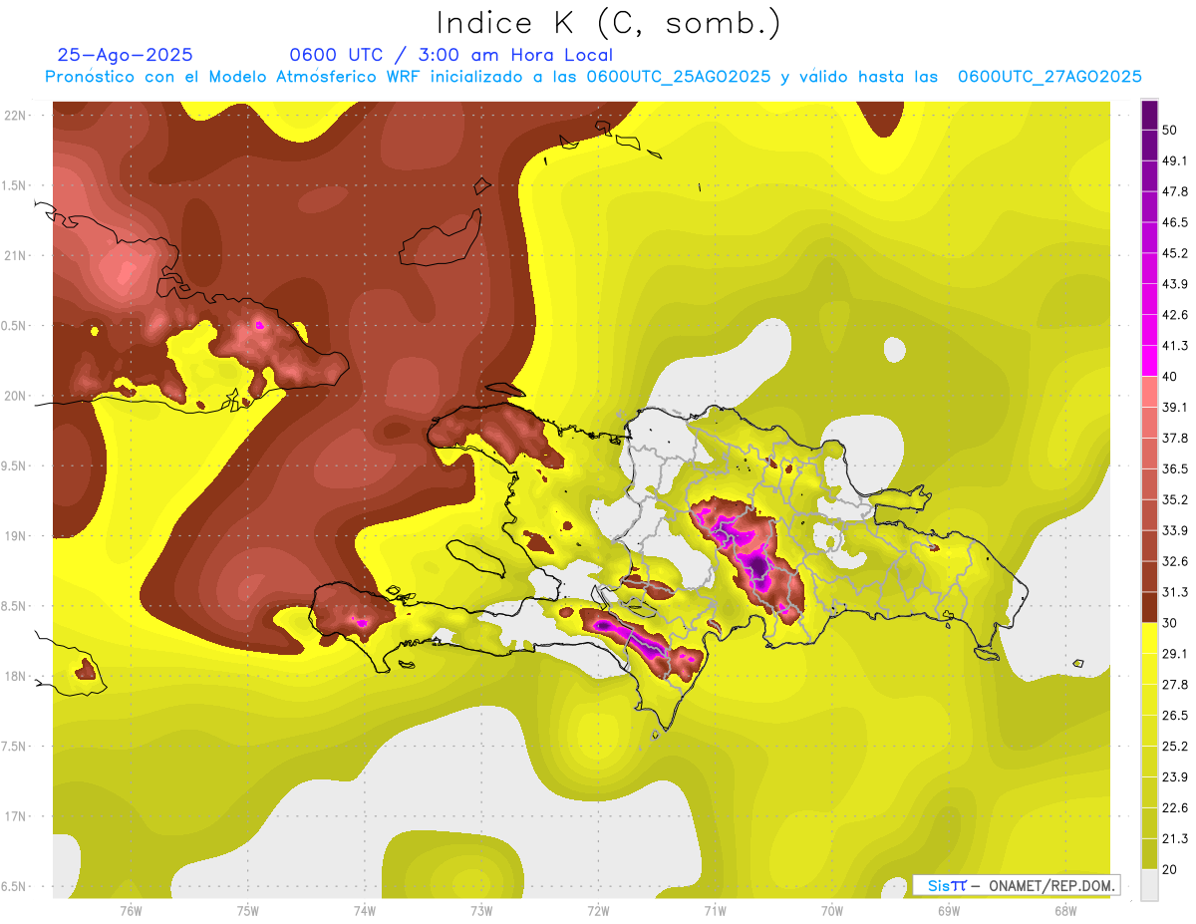Click the legend value '20'
This screenshot has width=1196, height=924.
point(1171,869)
